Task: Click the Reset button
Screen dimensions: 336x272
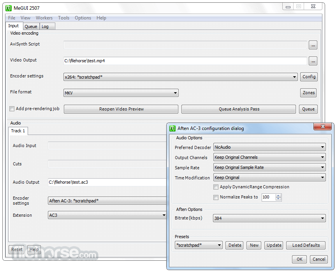Action: coord(17,249)
